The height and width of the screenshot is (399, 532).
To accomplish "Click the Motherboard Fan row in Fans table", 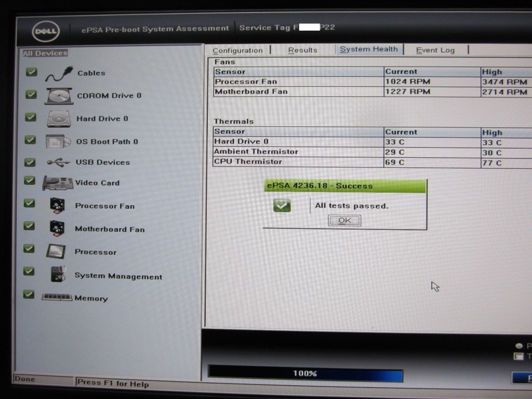I will pyautogui.click(x=373, y=91).
